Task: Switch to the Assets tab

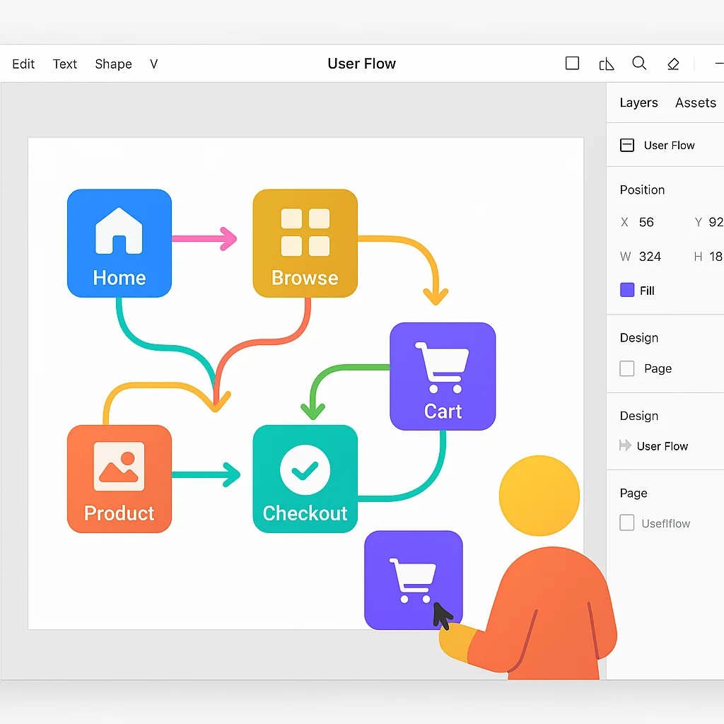Action: click(695, 103)
